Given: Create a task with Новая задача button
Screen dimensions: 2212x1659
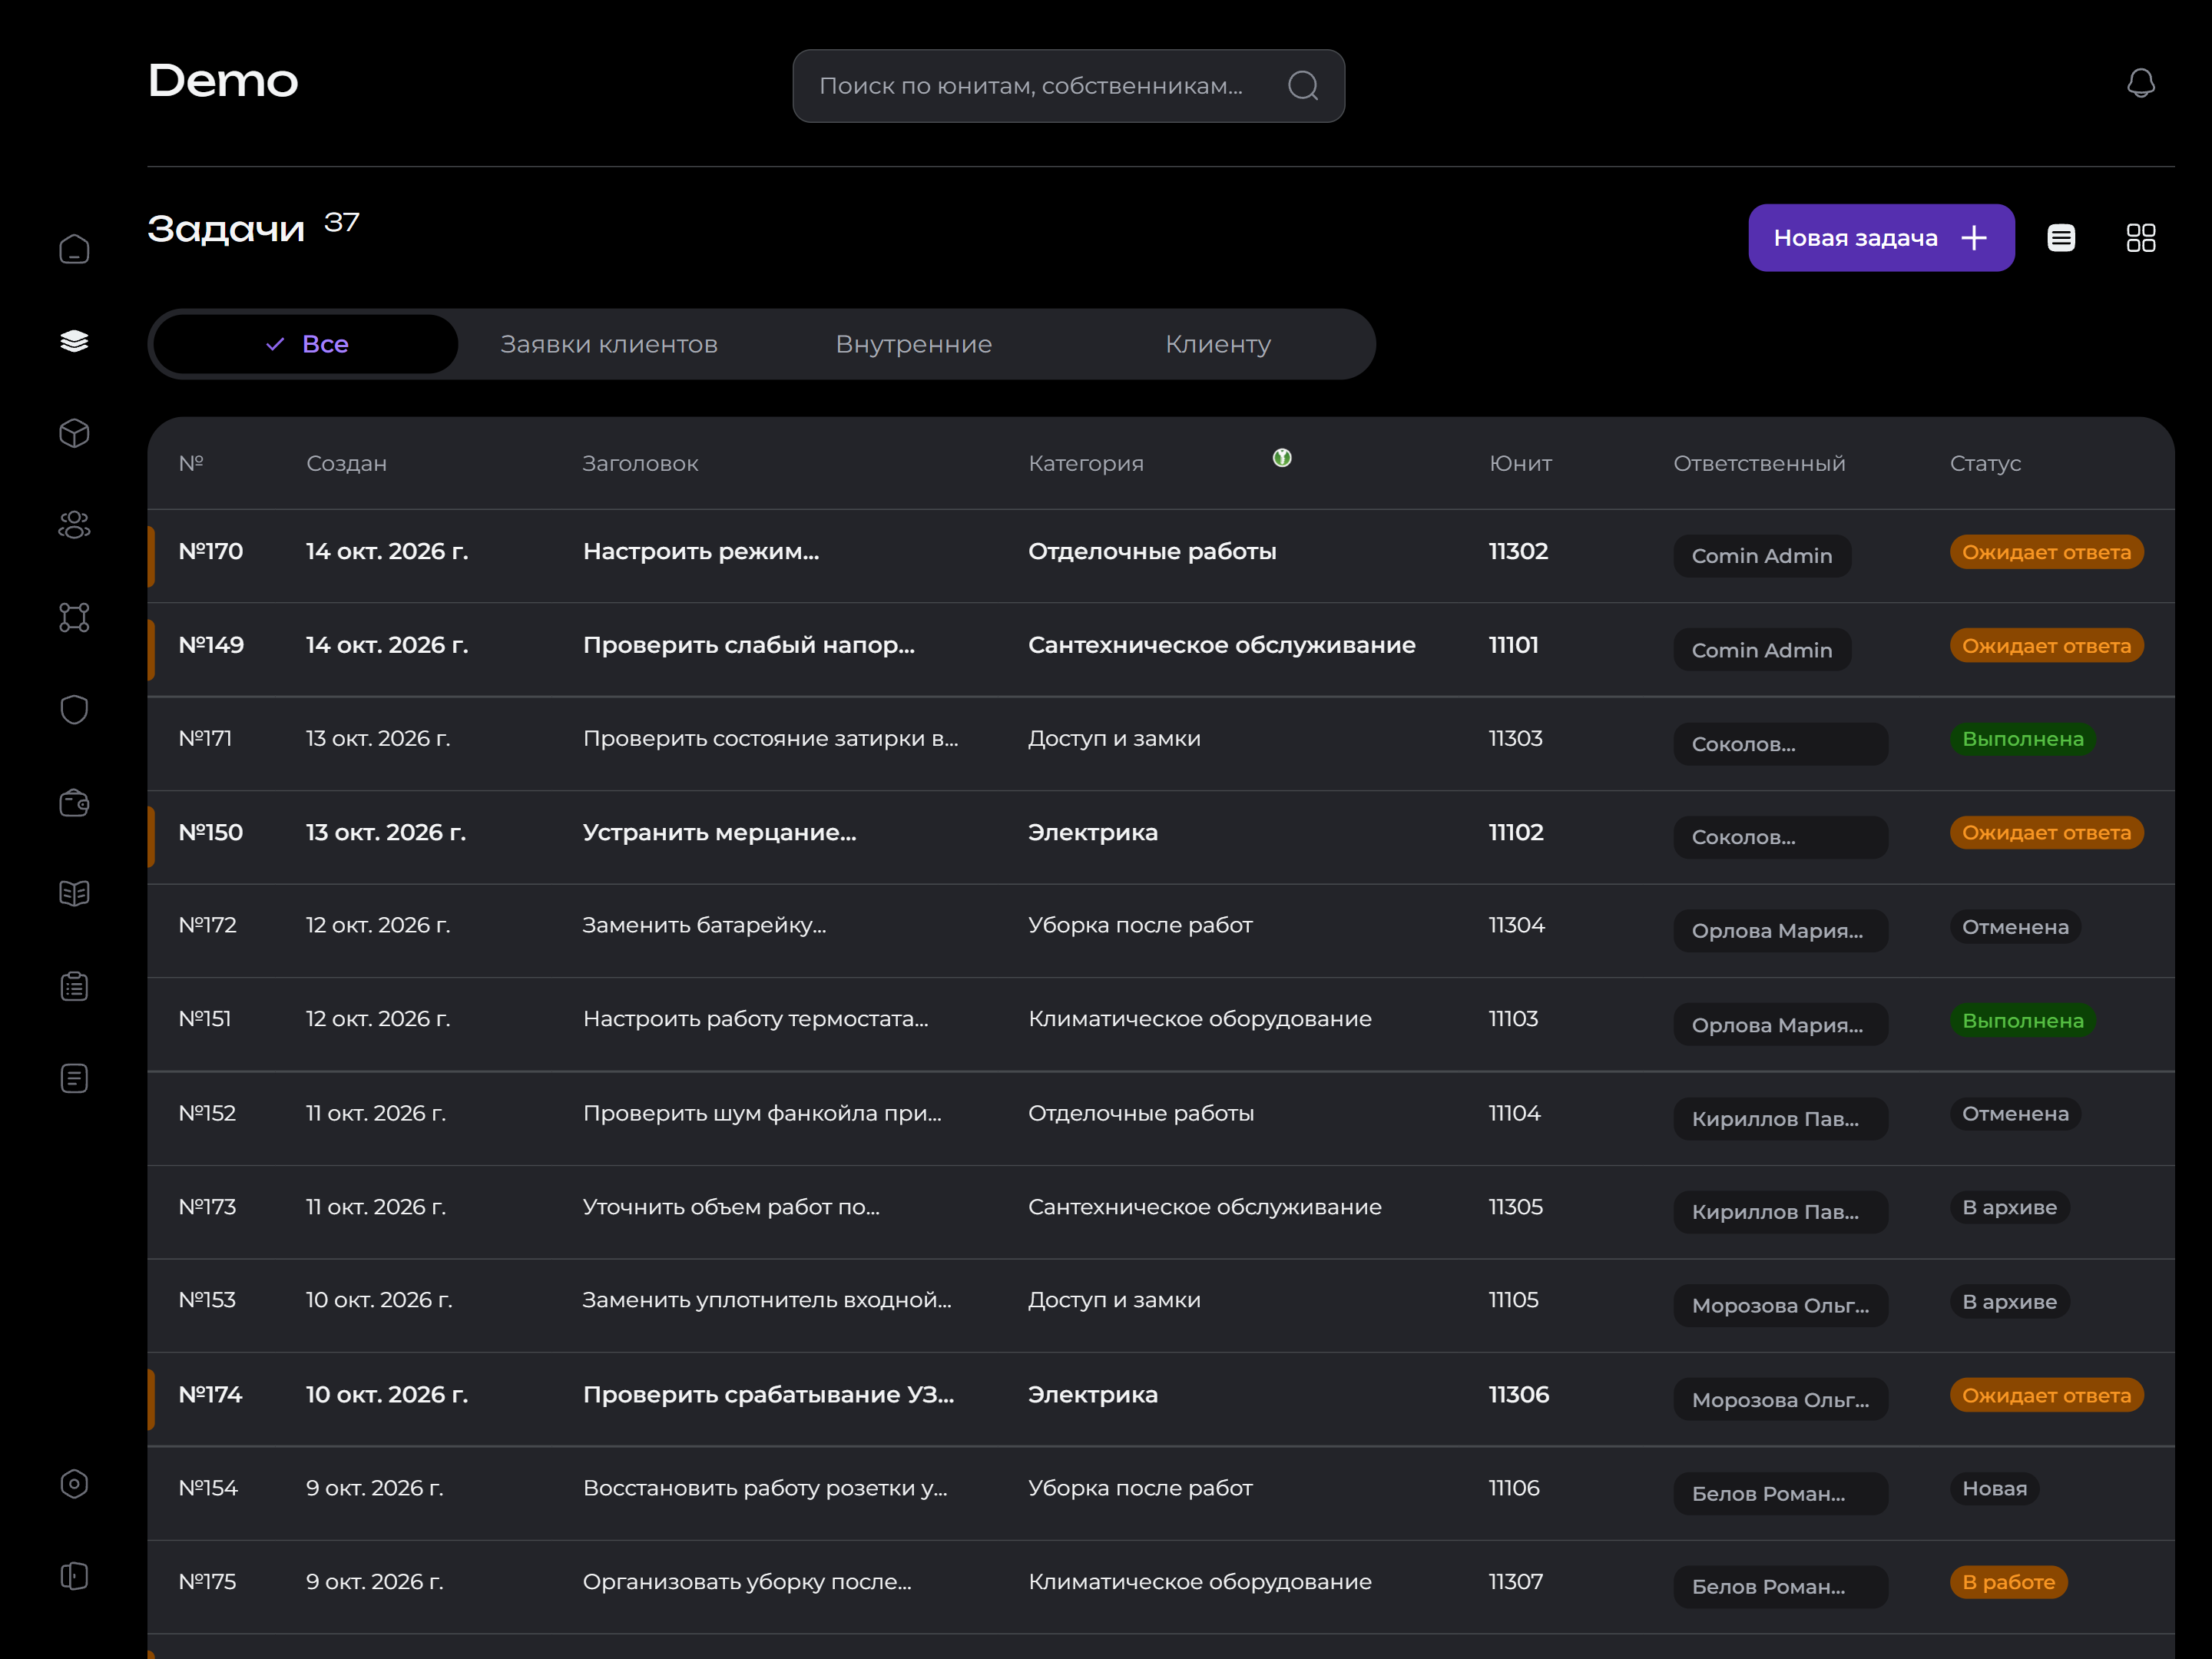Looking at the screenshot, I should click(x=1881, y=238).
